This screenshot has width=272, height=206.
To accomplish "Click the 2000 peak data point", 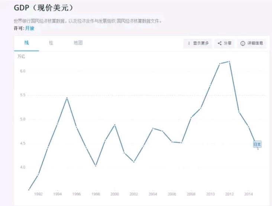I will point(115,125).
